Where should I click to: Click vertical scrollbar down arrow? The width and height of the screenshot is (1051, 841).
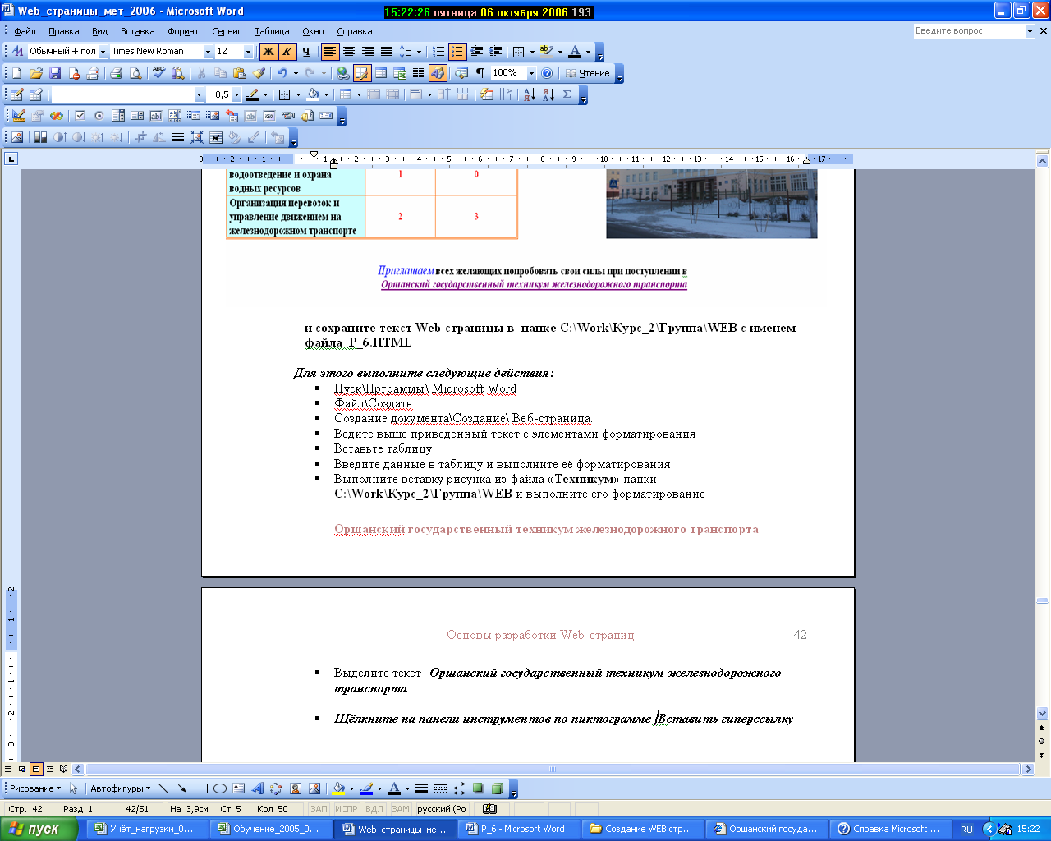click(1043, 714)
